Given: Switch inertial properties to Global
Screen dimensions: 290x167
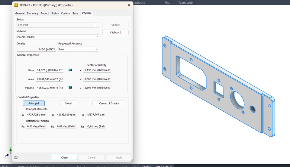Looking at the screenshot, I should click(x=69, y=103).
